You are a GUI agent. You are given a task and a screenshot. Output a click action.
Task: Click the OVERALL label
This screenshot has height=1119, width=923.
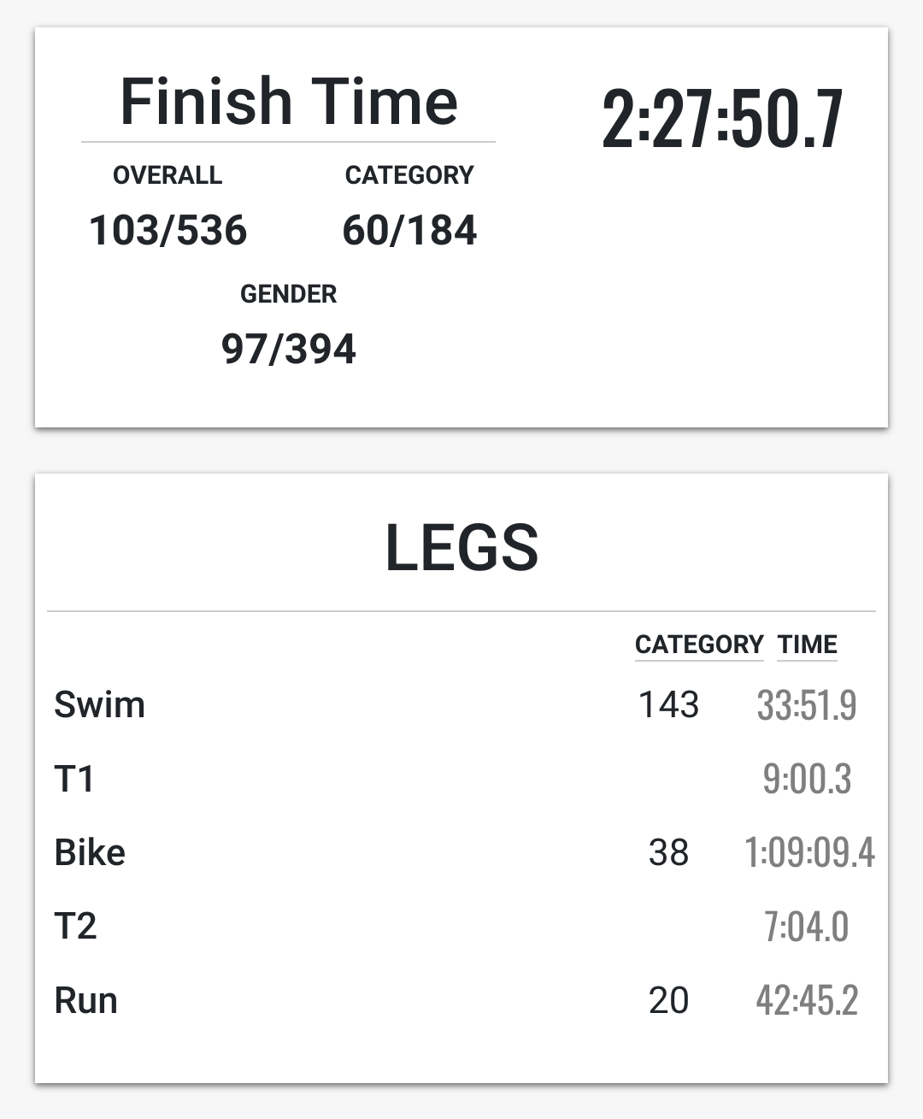168,175
